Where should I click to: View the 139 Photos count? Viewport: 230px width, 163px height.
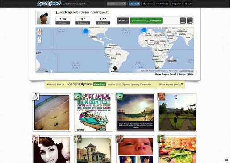coord(63,20)
